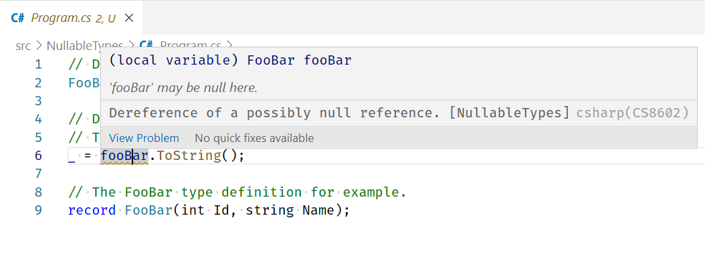Expand chevron after Program.cs breadcrumb

pos(229,45)
